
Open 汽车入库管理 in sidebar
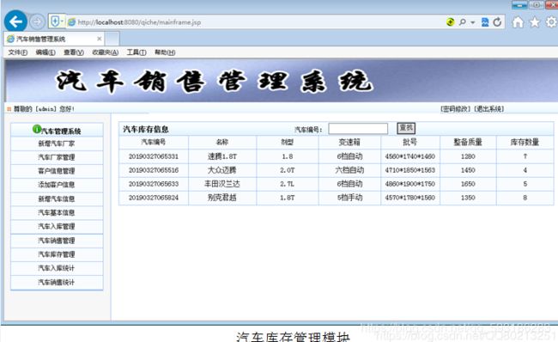57,227
